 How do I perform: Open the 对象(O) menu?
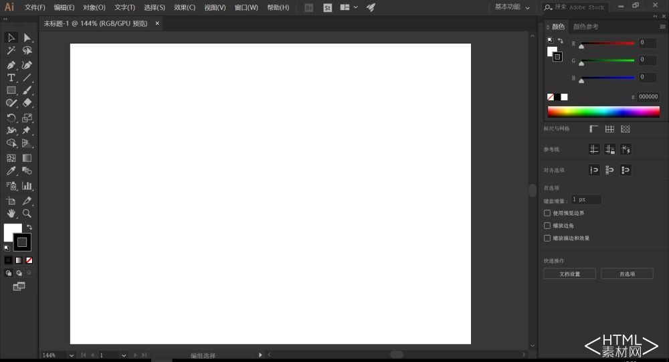click(94, 7)
